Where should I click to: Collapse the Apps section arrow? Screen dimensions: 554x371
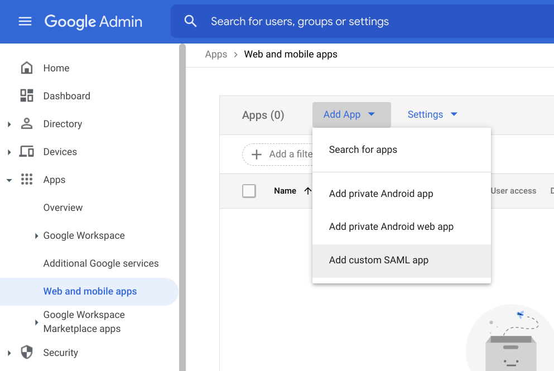coord(9,180)
